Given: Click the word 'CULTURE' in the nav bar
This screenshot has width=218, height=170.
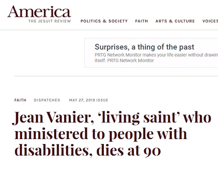Looking at the screenshot, I should (x=184, y=21).
